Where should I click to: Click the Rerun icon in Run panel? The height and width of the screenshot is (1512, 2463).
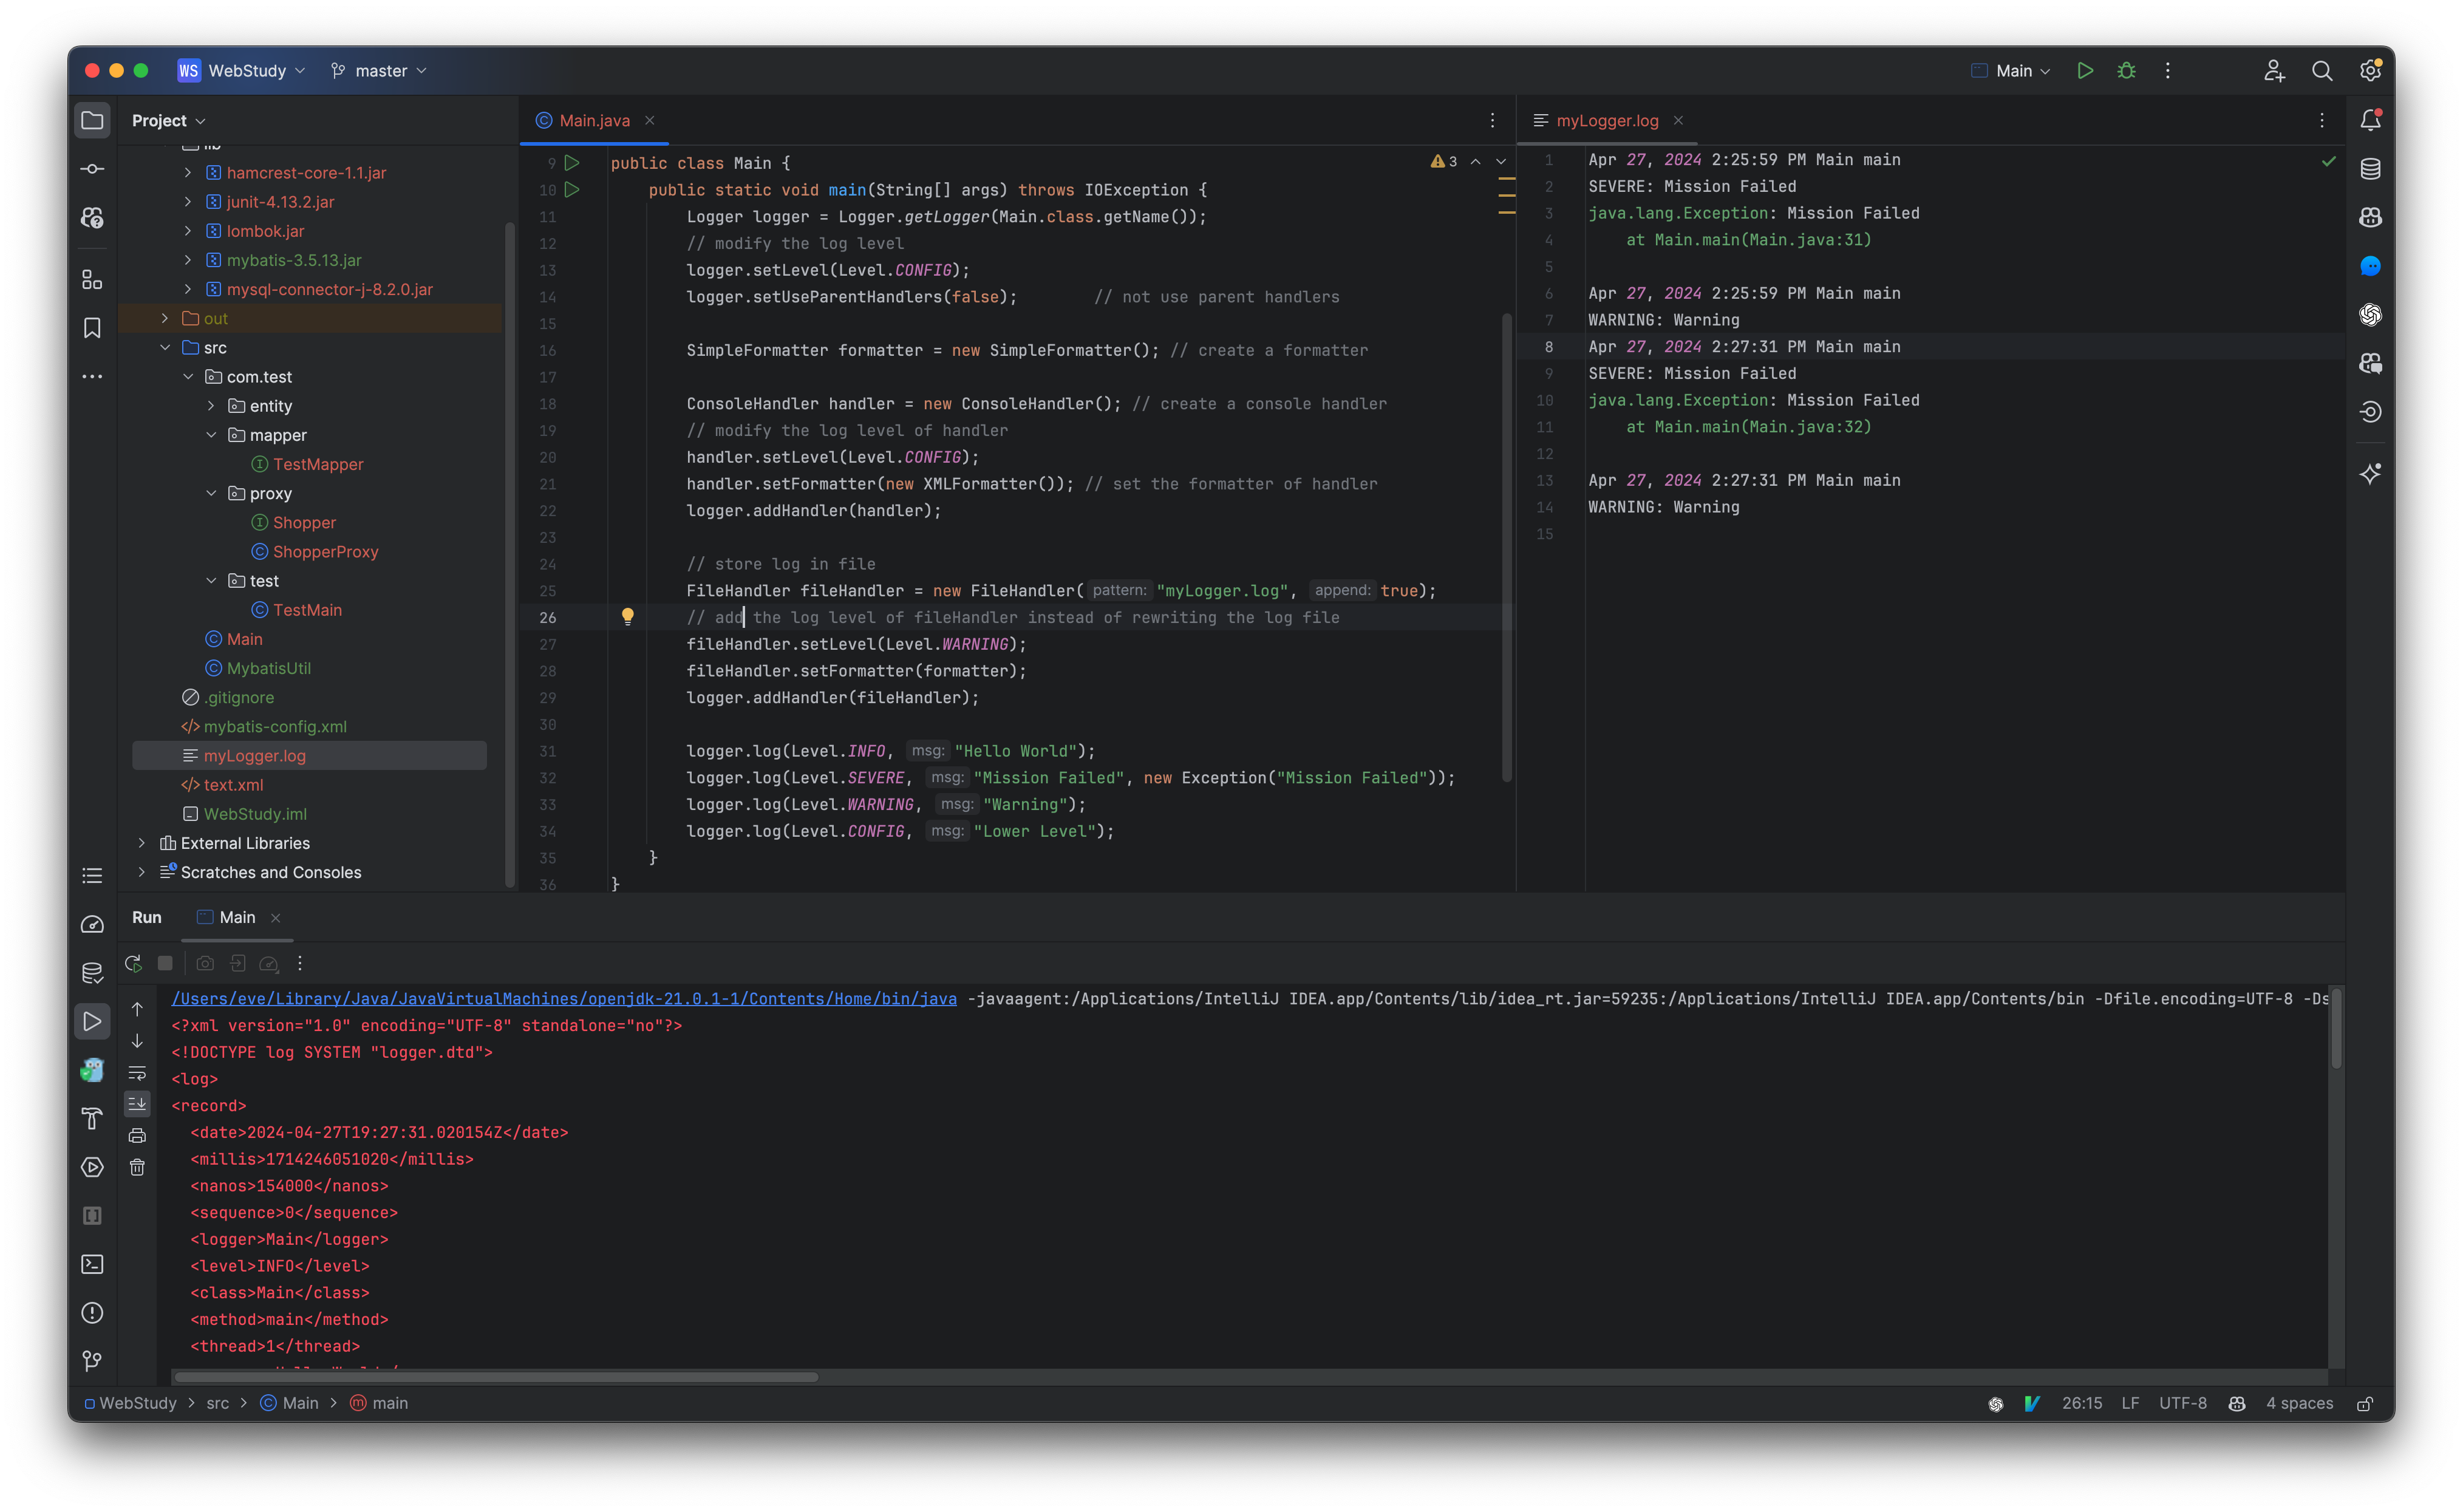point(133,963)
